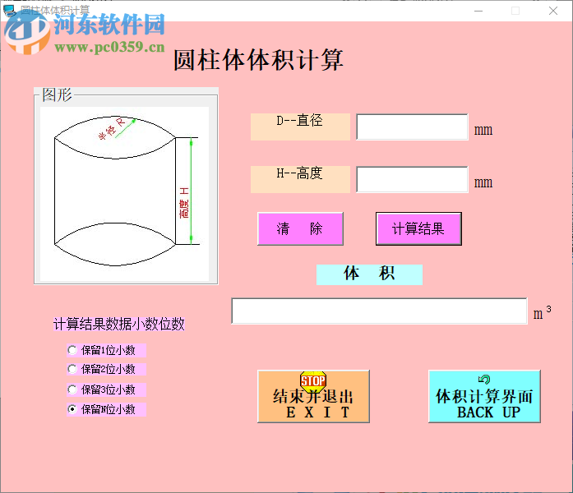
Task: Click the STOP sign icon
Action: pyautogui.click(x=313, y=380)
